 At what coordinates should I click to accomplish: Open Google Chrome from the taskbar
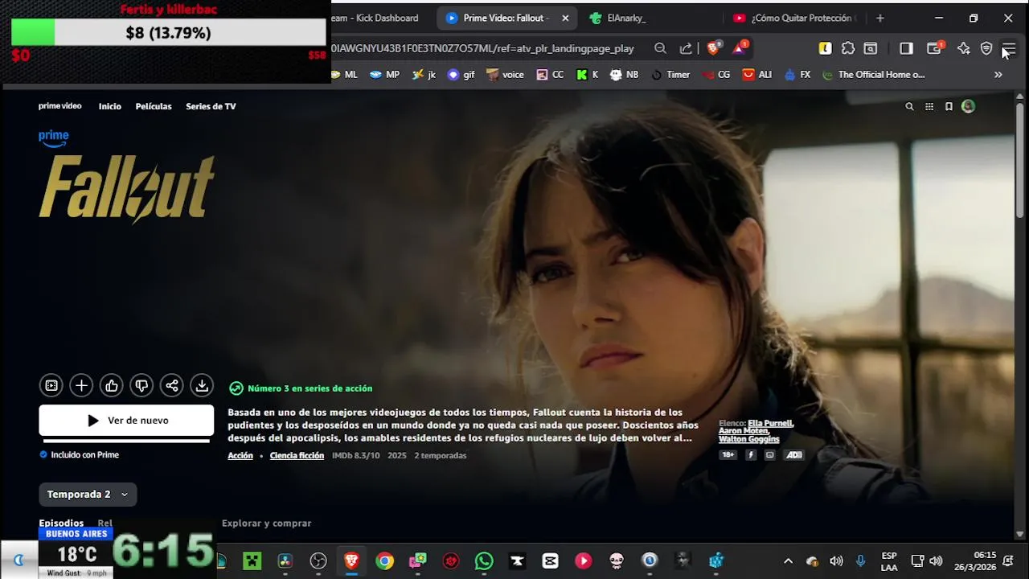point(385,561)
